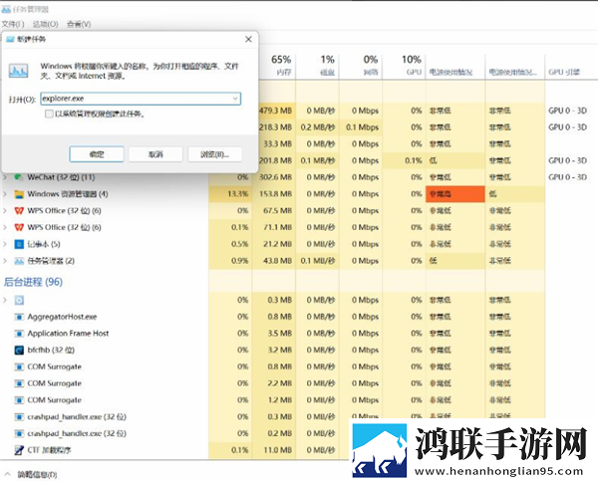This screenshot has width=598, height=483.
Task: Click the Run graph icon in the dialog
Action: 18,71
